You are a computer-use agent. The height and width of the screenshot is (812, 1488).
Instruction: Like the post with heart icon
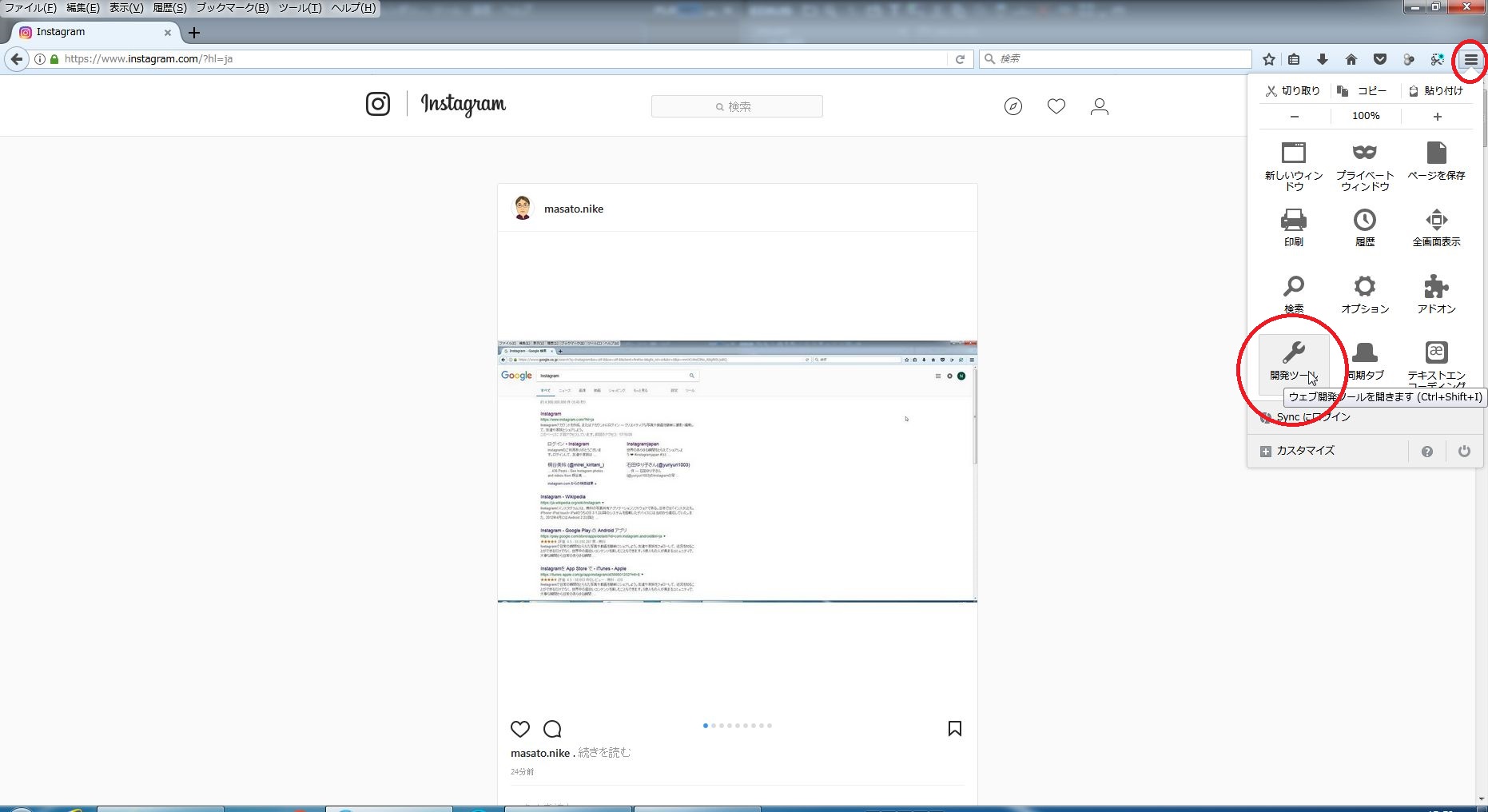point(520,729)
